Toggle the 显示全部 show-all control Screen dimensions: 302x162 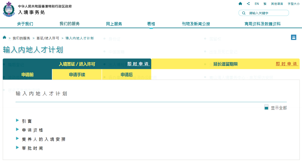[x=266, y=107]
